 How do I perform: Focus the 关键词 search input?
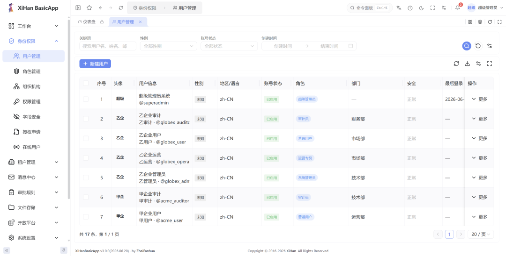(108, 46)
